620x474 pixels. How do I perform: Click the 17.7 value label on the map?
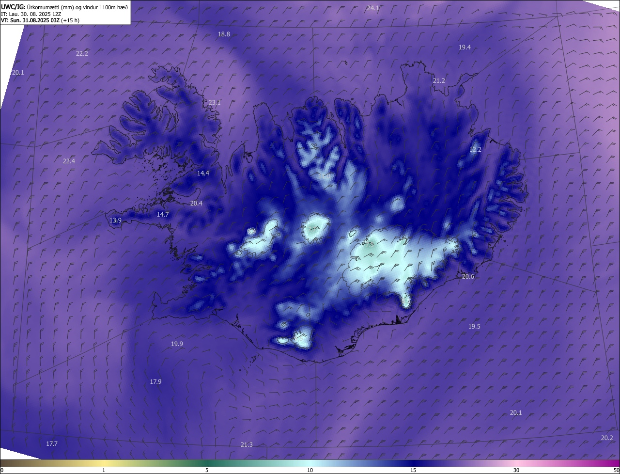[x=52, y=444]
